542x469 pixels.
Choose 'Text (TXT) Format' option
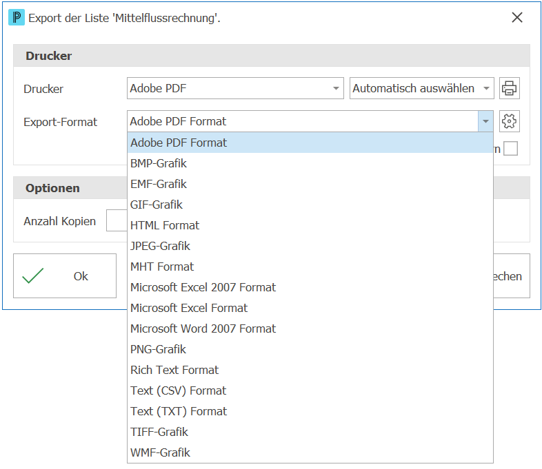pos(310,411)
